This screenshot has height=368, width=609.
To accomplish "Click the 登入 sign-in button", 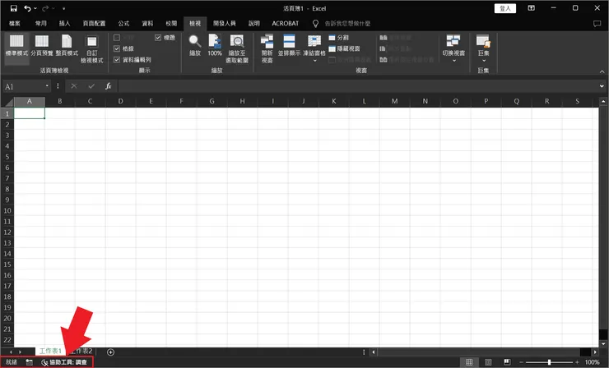I will [x=505, y=8].
